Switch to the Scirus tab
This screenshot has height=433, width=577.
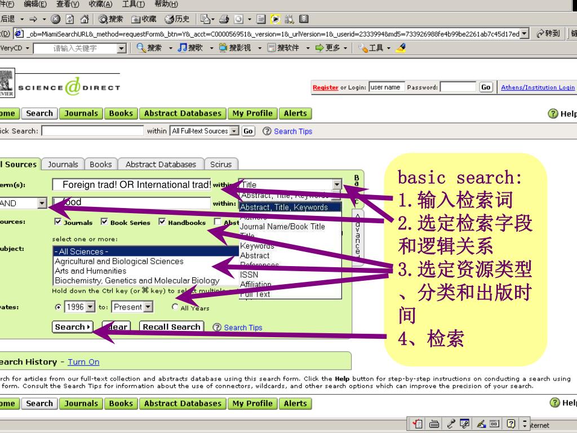click(x=221, y=164)
